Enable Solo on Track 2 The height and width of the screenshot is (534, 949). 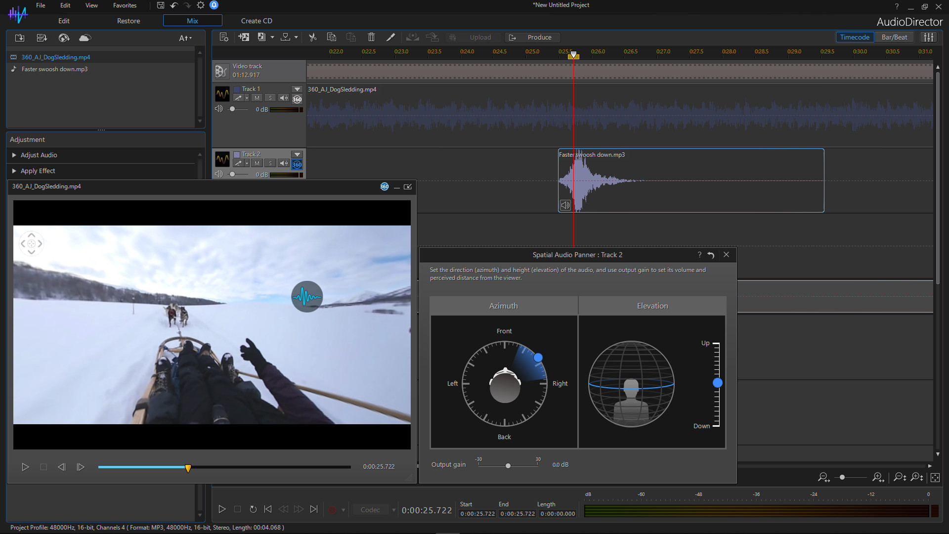click(x=270, y=163)
